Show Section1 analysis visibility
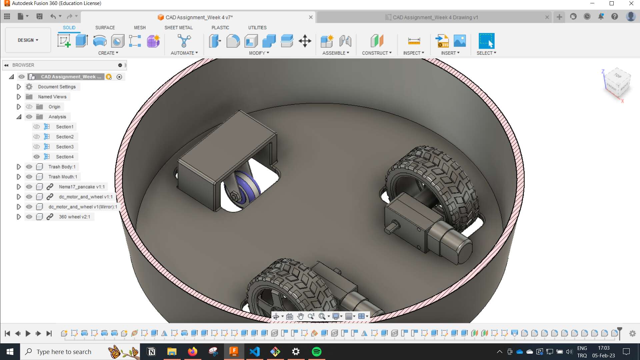Viewport: 640px width, 360px height. coord(37,127)
